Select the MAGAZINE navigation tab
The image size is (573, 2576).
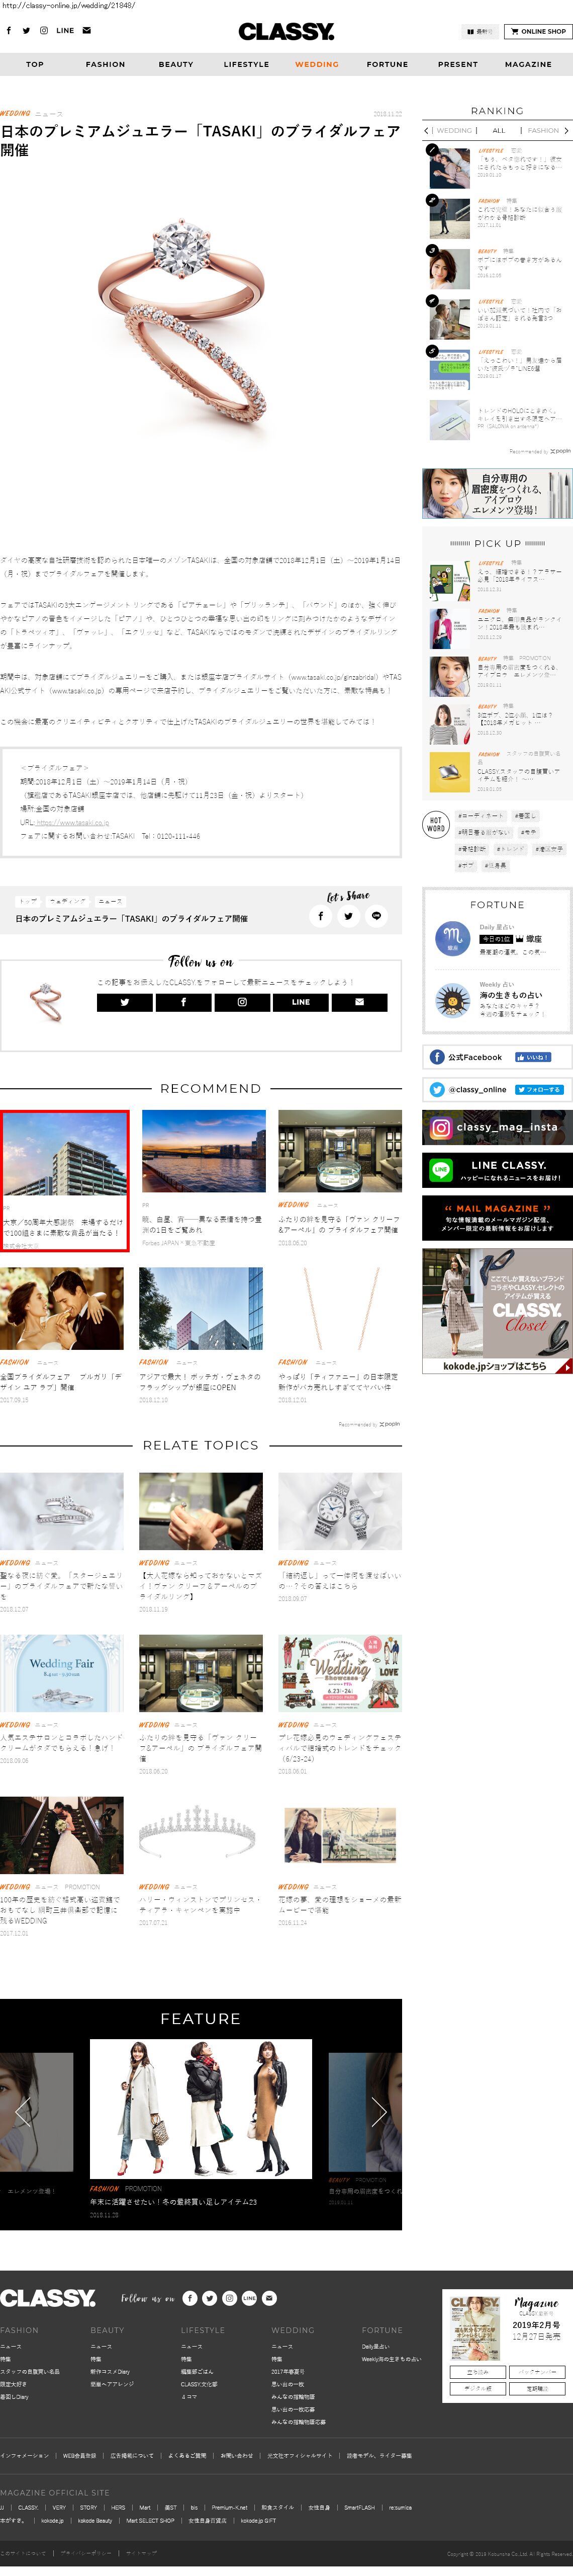[528, 64]
